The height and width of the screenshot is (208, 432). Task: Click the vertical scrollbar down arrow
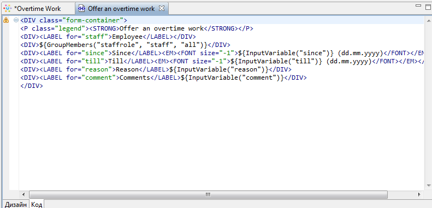(428, 186)
